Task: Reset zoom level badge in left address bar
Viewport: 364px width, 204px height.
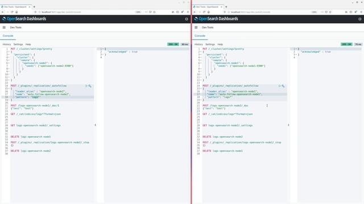Action: (138, 12)
